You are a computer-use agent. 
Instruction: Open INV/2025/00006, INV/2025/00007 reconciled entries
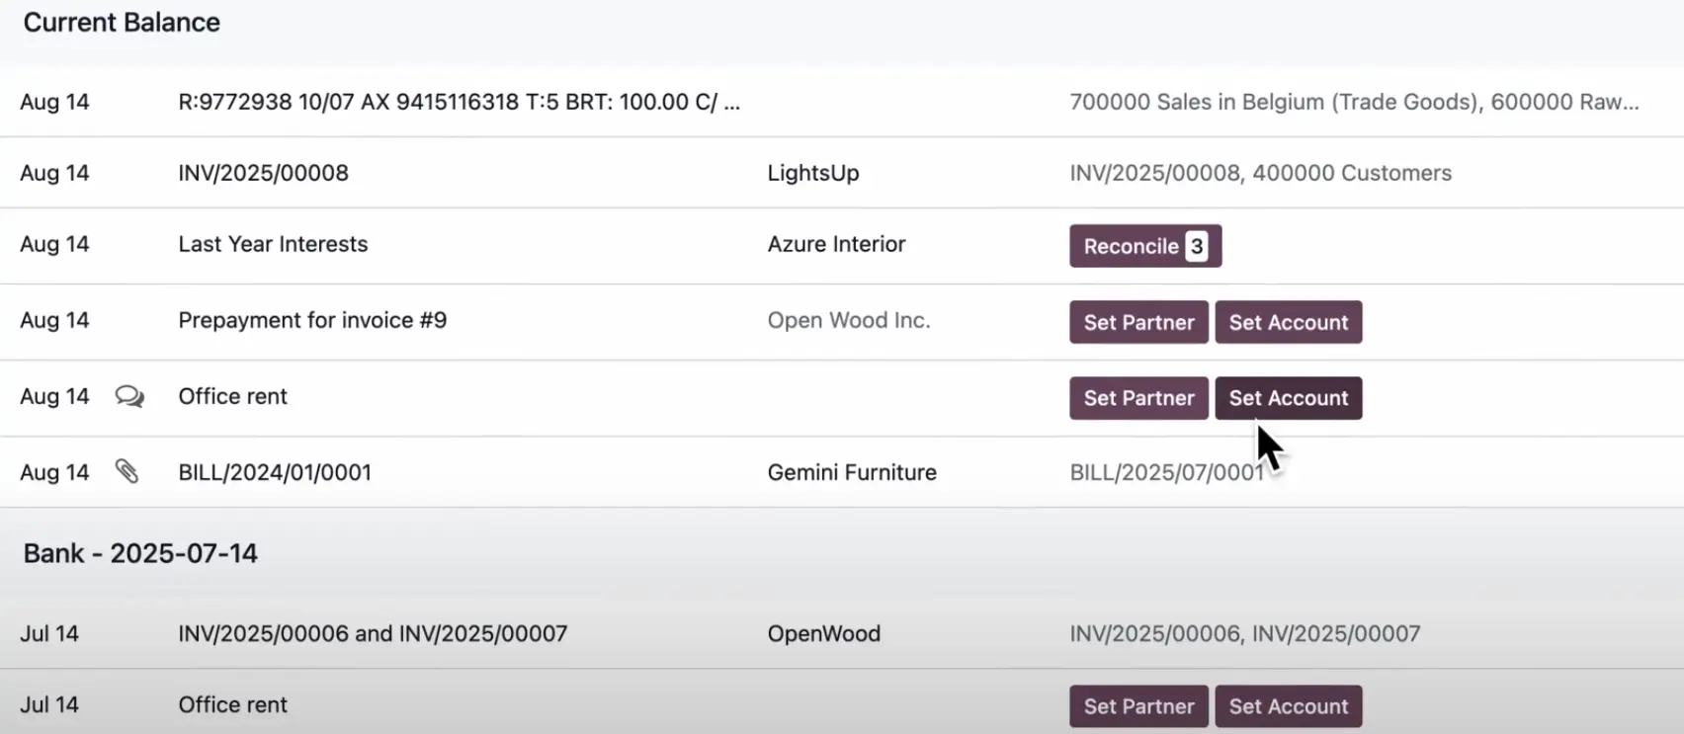[1244, 633]
